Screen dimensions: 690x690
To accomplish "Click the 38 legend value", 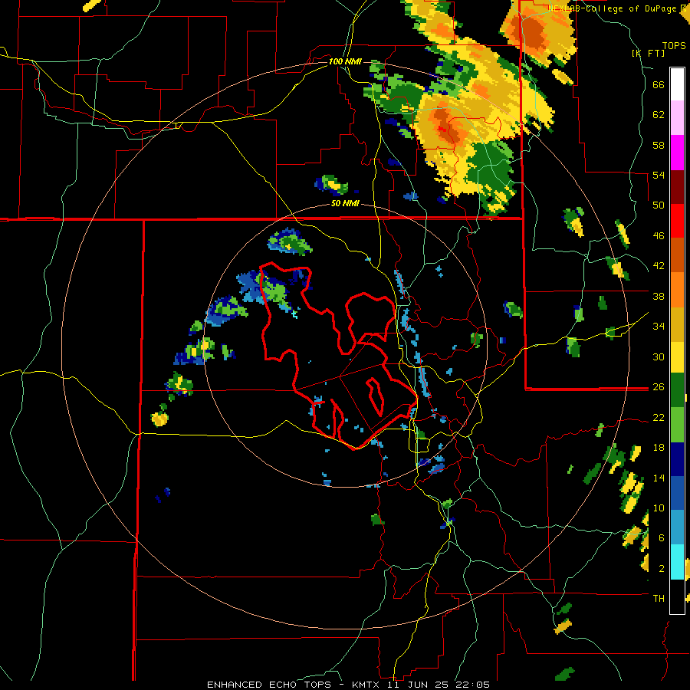I will [x=659, y=296].
